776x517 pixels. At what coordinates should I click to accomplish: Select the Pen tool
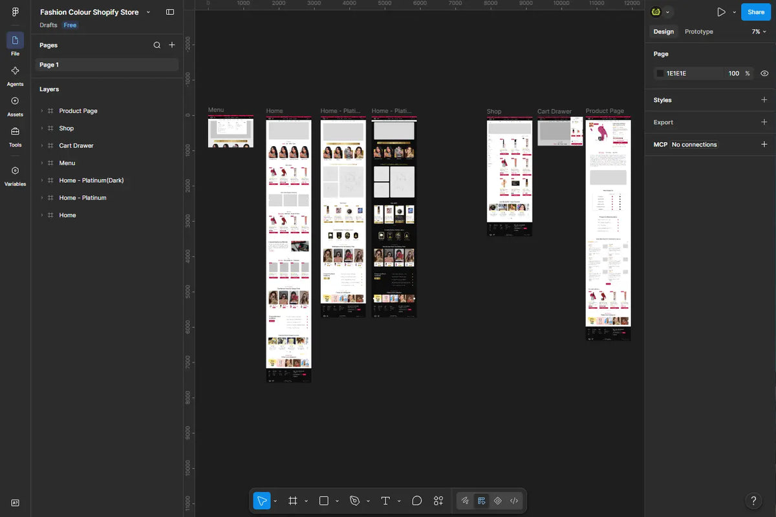pos(354,501)
